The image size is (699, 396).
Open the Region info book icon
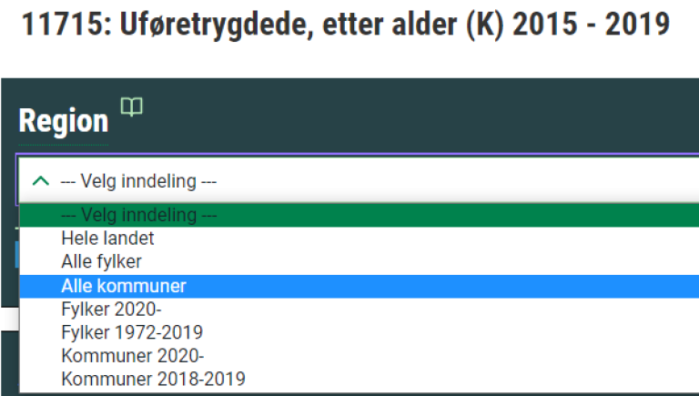pyautogui.click(x=132, y=107)
